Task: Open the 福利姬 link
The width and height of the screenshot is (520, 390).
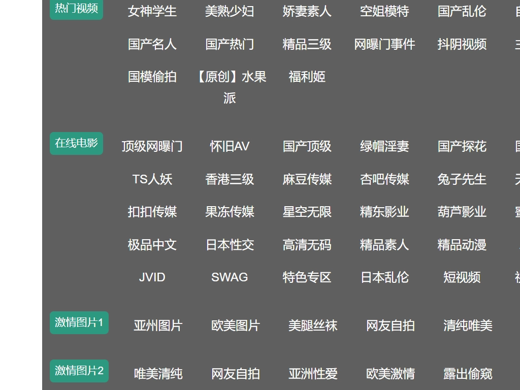Action: (x=307, y=77)
